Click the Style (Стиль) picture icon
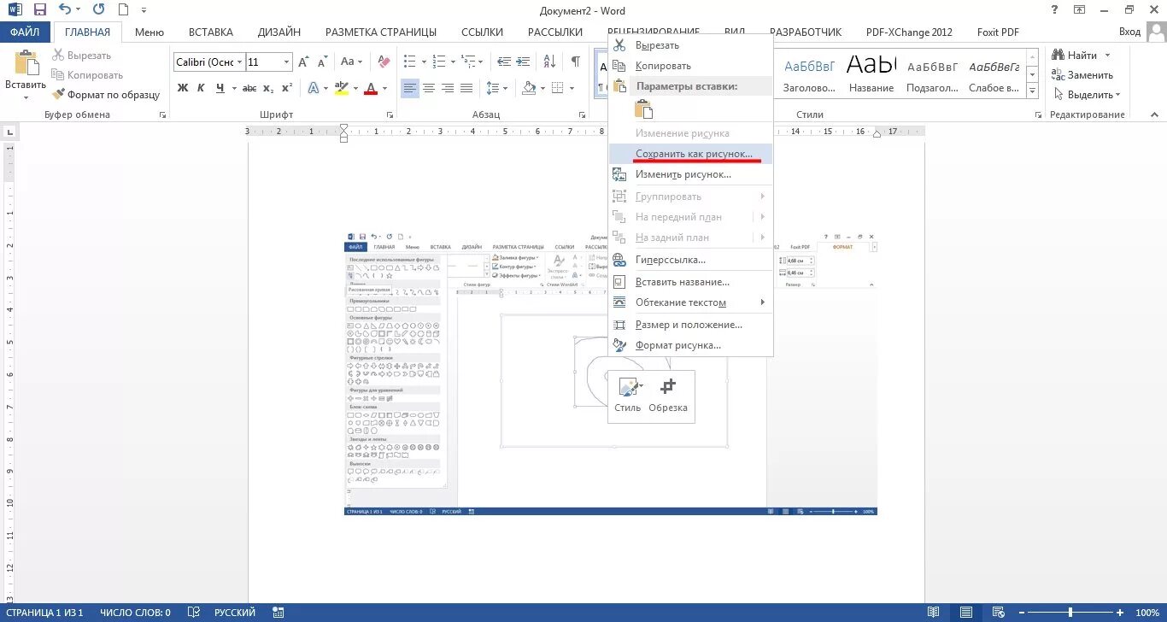Screen dimensions: 1167x622 pyautogui.click(x=627, y=387)
